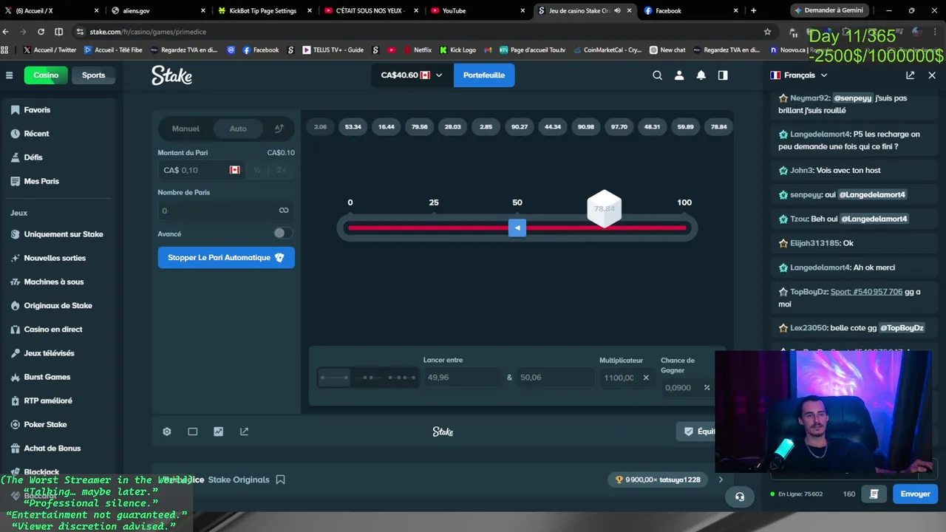Open past roll result 97.70
The height and width of the screenshot is (532, 946).
[619, 127]
